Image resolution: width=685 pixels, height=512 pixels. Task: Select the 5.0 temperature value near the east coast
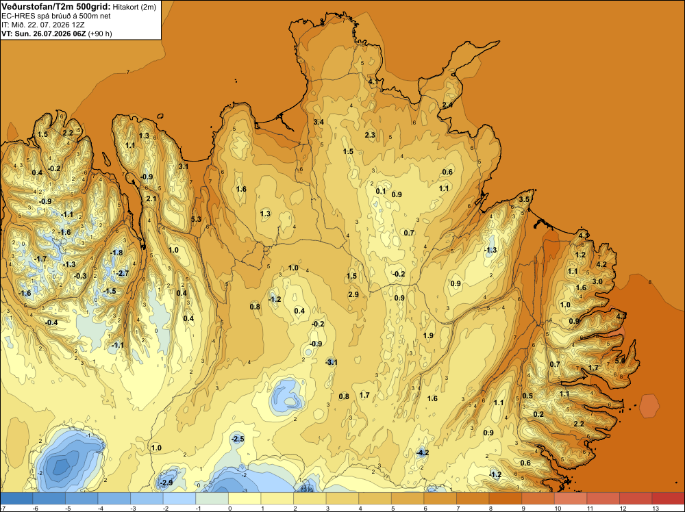pos(620,361)
